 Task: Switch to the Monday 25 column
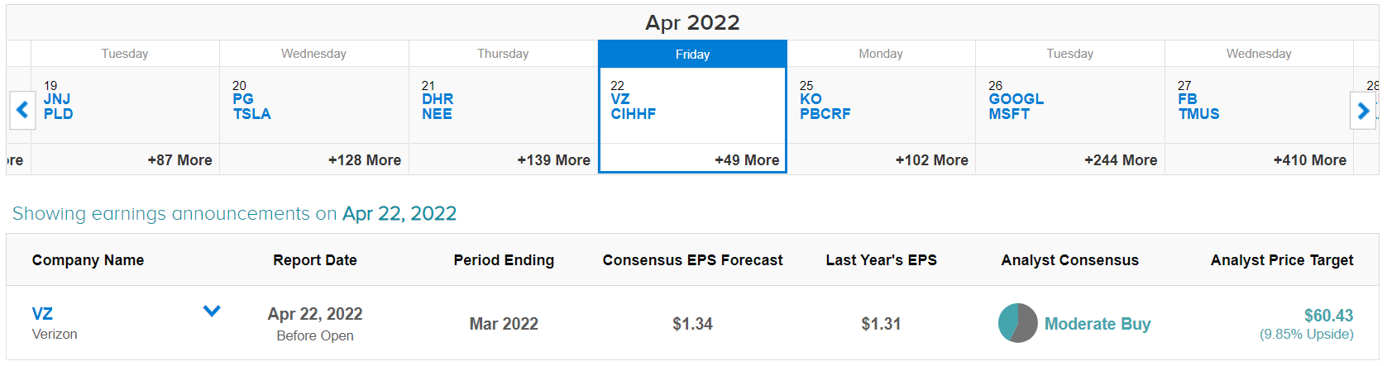pyautogui.click(x=881, y=54)
